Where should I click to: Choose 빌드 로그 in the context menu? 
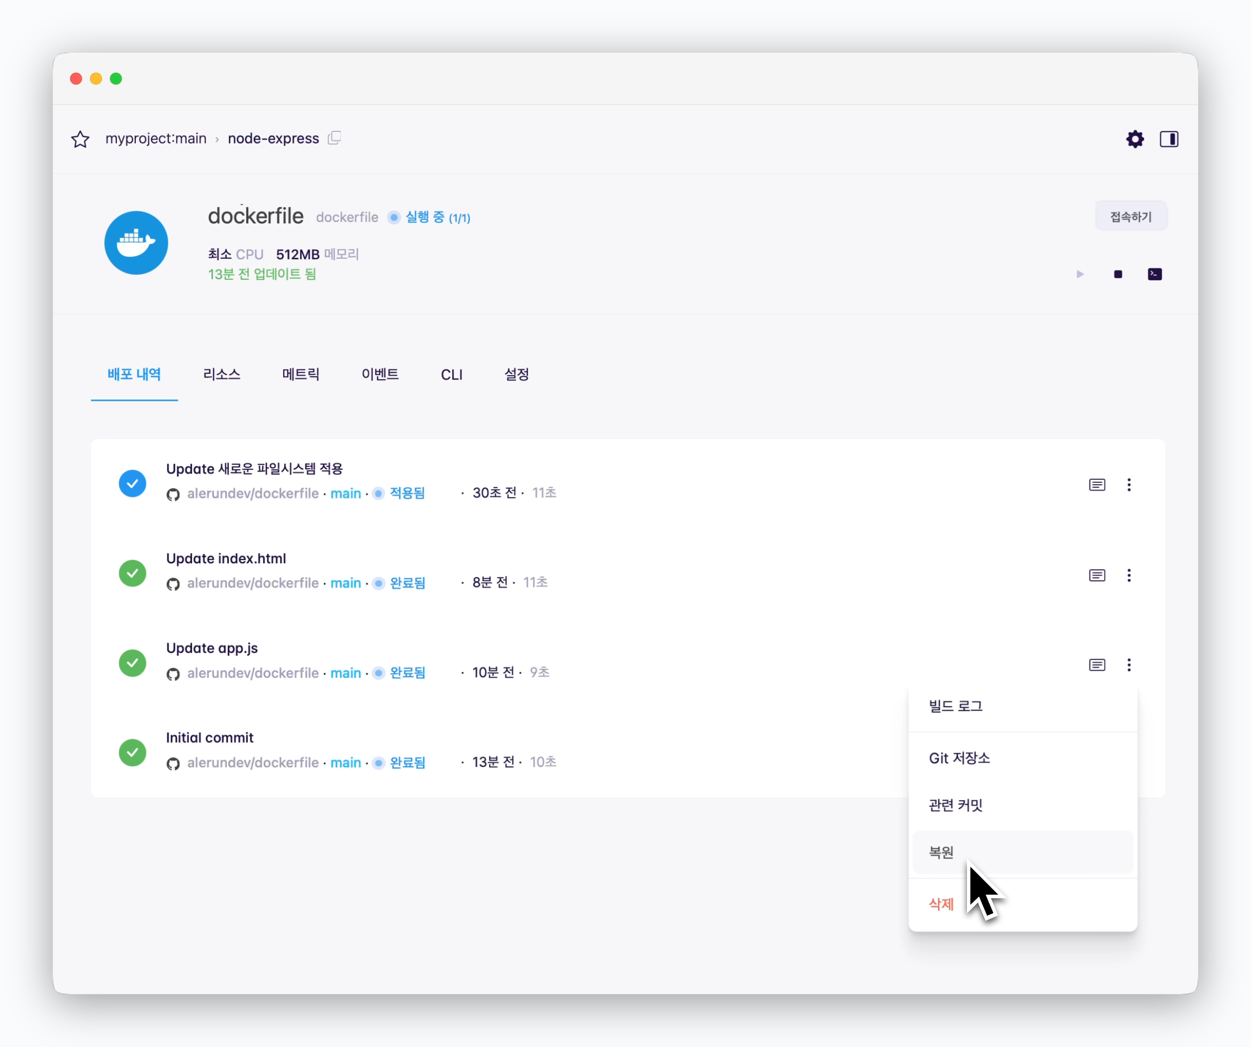tap(1022, 706)
